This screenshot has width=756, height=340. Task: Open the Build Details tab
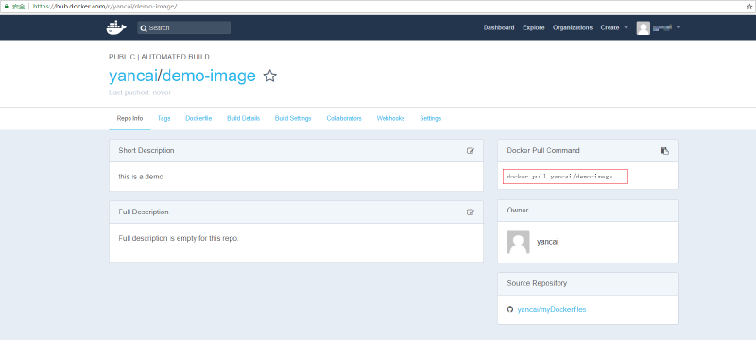coord(244,118)
